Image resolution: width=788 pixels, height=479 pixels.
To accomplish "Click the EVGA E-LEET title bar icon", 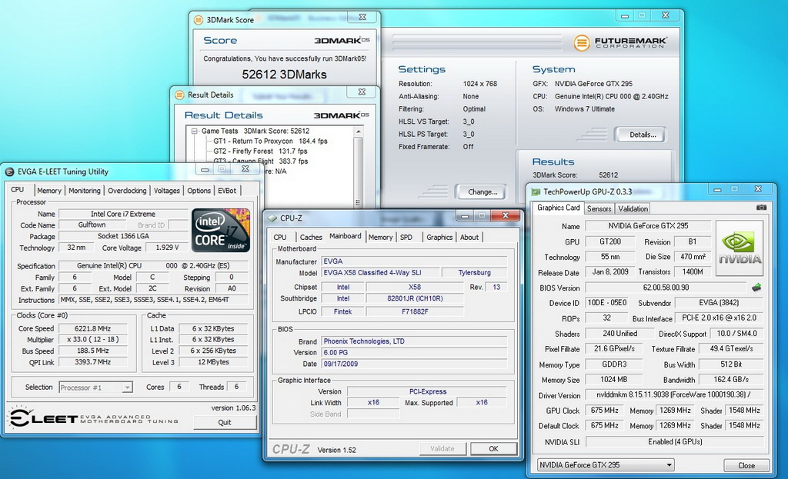I will click(x=9, y=171).
